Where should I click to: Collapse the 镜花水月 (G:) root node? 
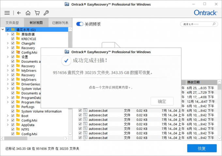point(3,29)
